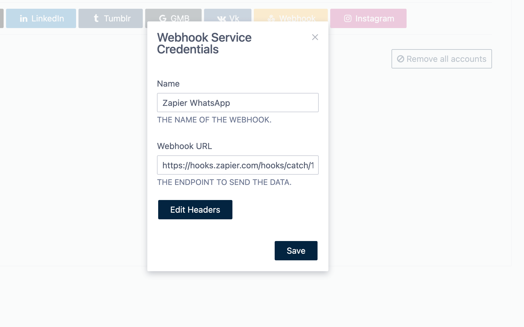Select the GMB service label
This screenshot has height=327, width=524.
(x=180, y=18)
